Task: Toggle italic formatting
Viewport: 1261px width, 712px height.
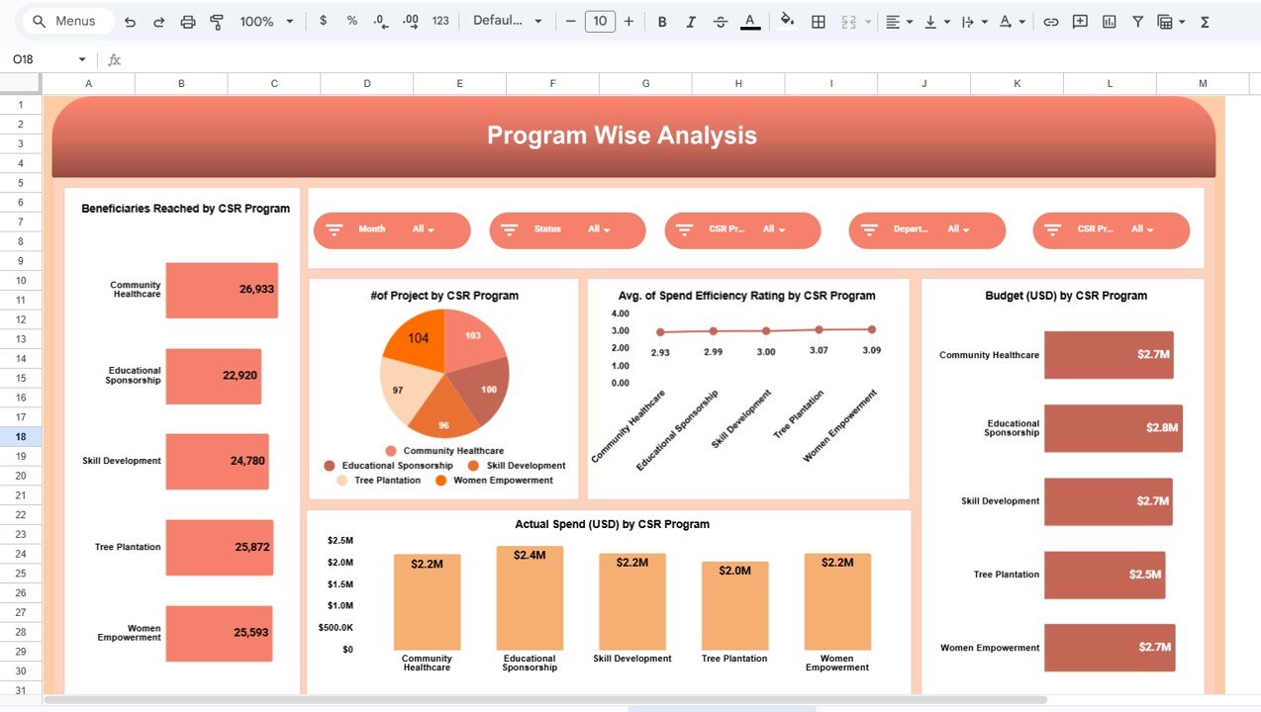Action: [691, 21]
